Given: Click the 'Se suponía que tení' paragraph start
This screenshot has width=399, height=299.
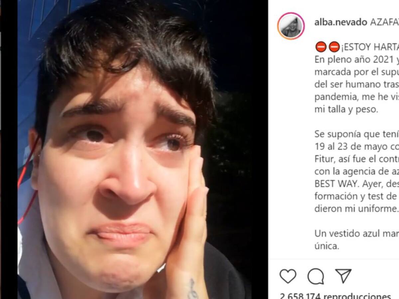Looking at the screenshot, I should (x=356, y=134).
